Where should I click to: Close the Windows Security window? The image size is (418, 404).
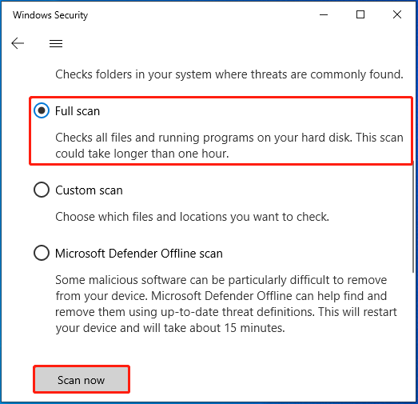pos(397,14)
